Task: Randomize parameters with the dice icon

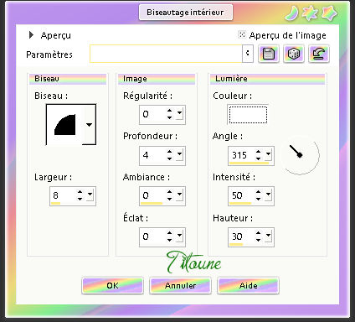Action: (x=294, y=54)
